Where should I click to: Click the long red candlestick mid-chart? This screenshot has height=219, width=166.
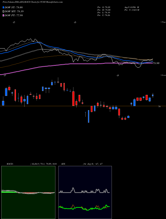pyautogui.click(x=73, y=99)
